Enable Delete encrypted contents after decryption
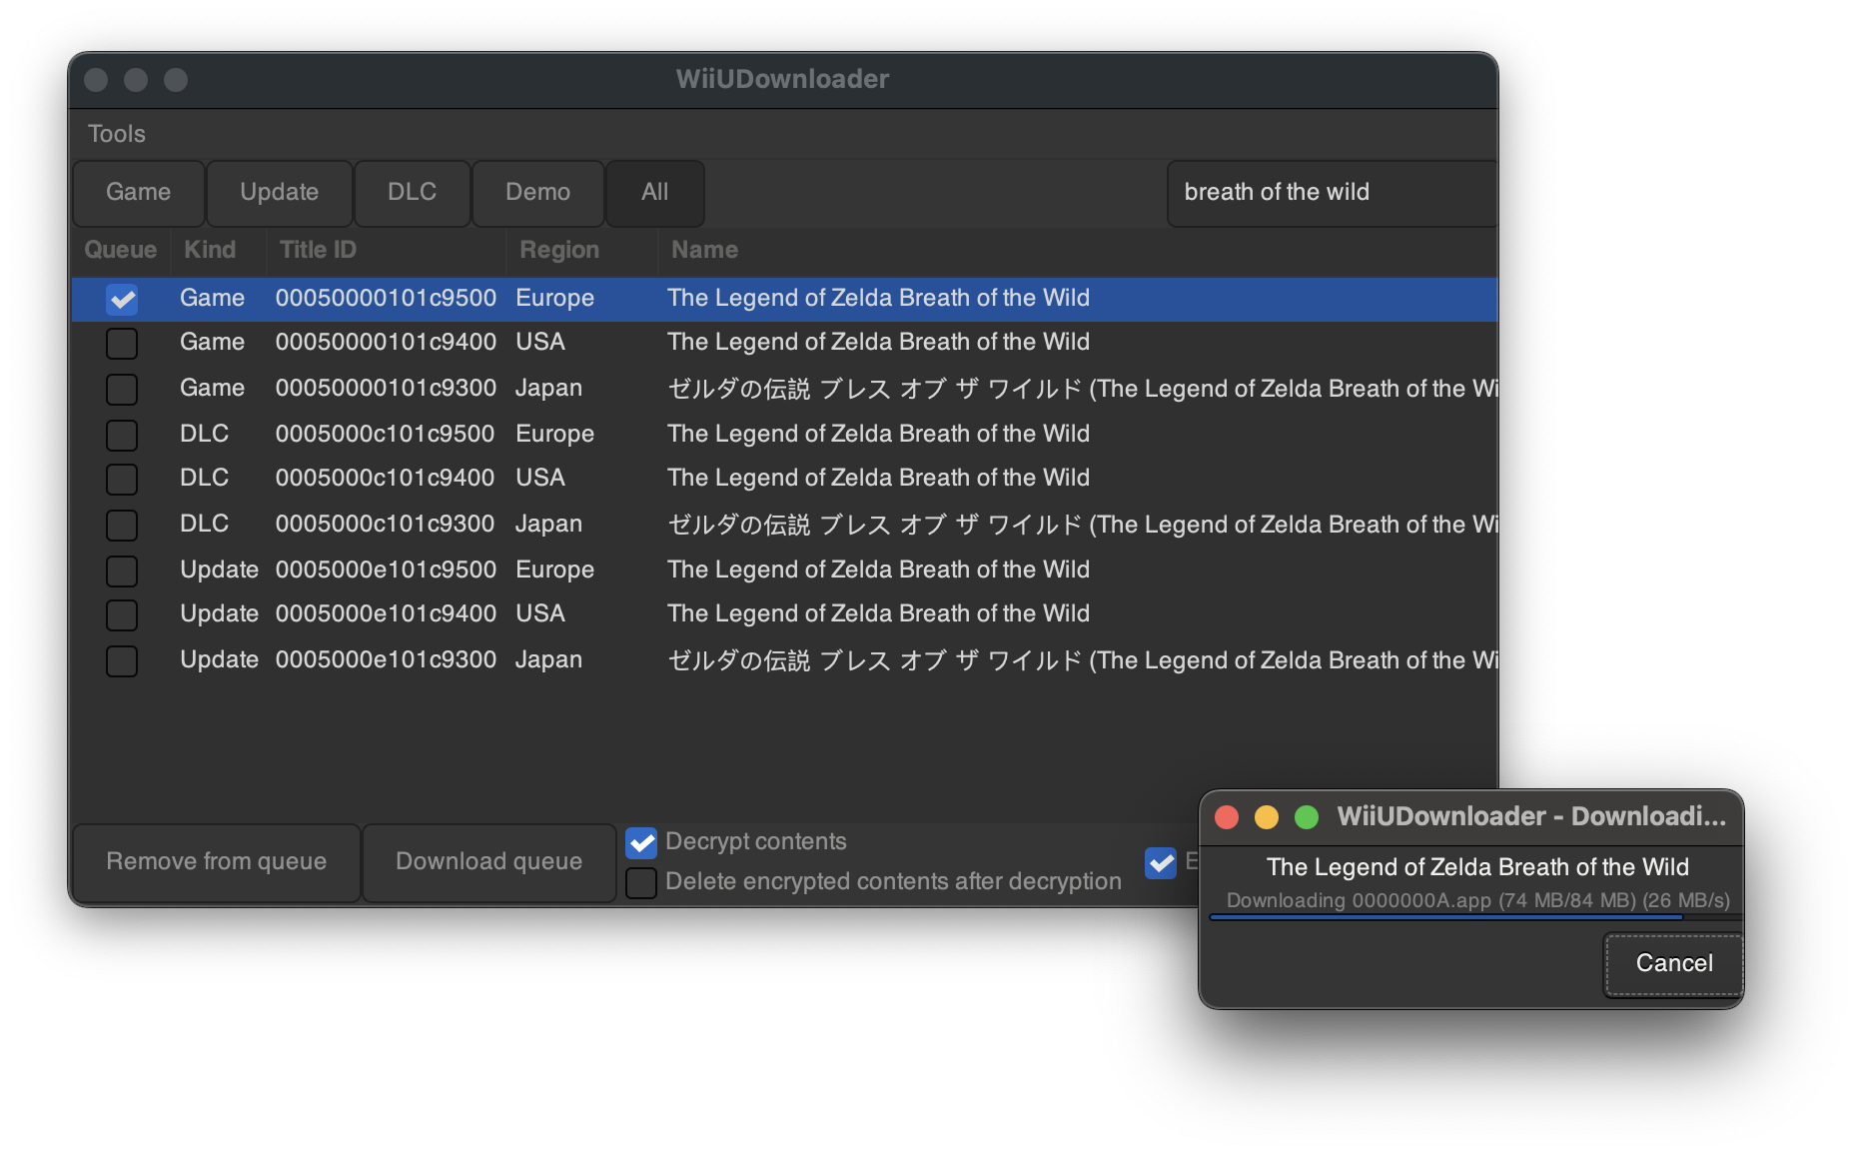This screenshot has width=1856, height=1157. [641, 883]
